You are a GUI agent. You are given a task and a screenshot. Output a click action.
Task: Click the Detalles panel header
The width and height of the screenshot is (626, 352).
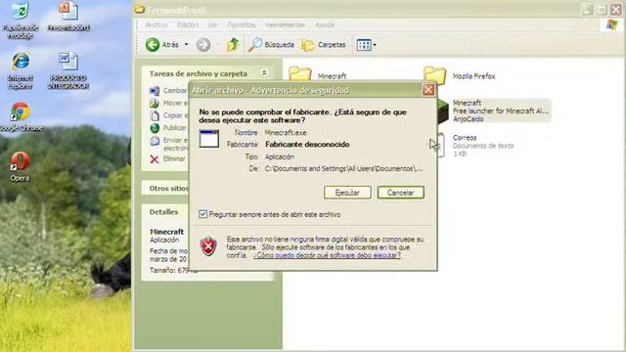point(163,212)
